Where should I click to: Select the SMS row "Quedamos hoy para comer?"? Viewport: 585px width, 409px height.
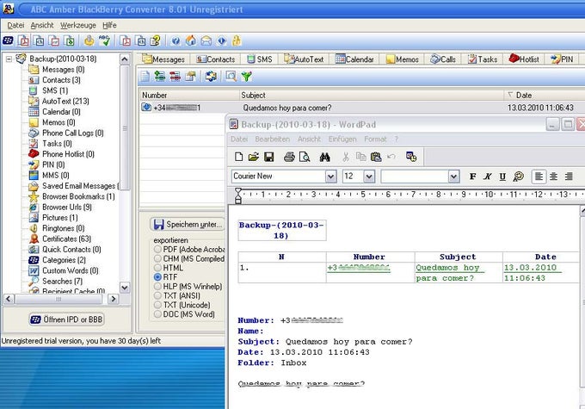362,108
